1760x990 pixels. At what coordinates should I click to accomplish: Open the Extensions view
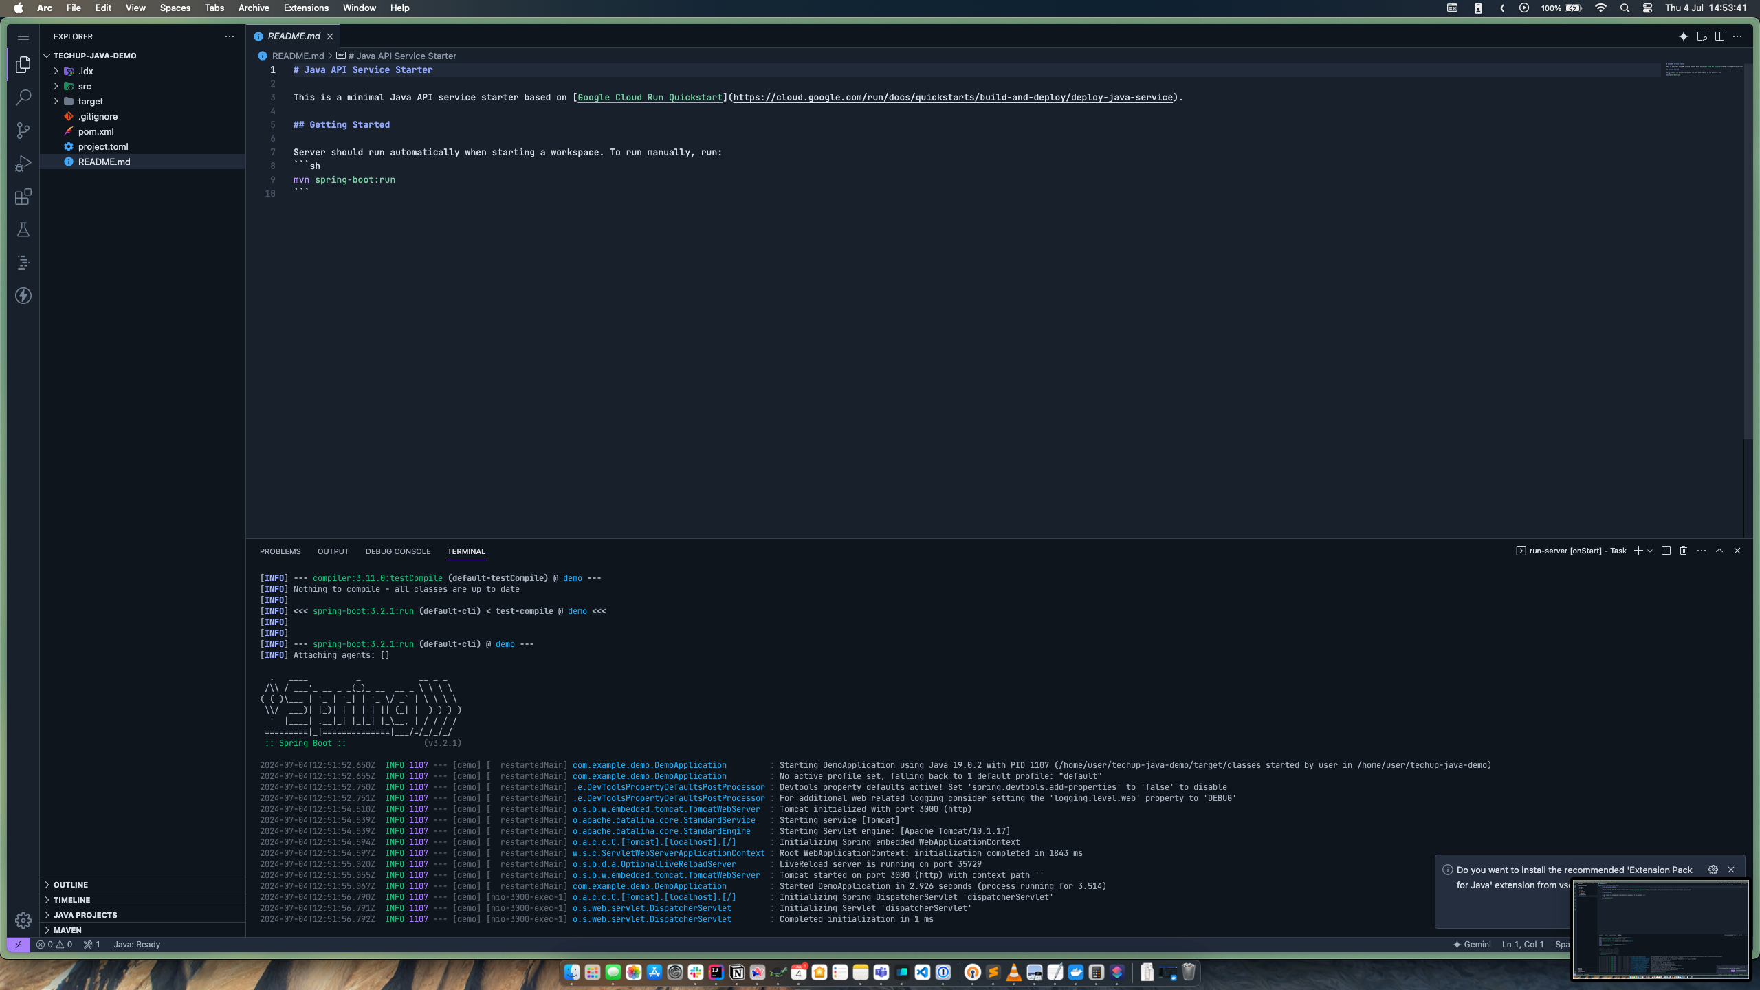pyautogui.click(x=23, y=197)
